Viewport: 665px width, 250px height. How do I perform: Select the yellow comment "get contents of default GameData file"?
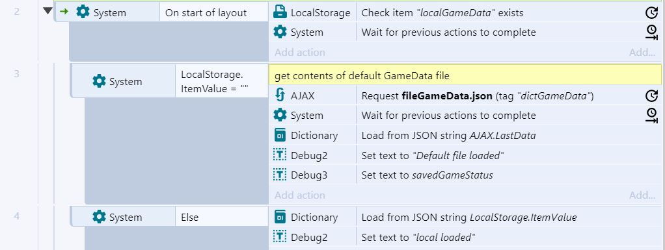465,75
